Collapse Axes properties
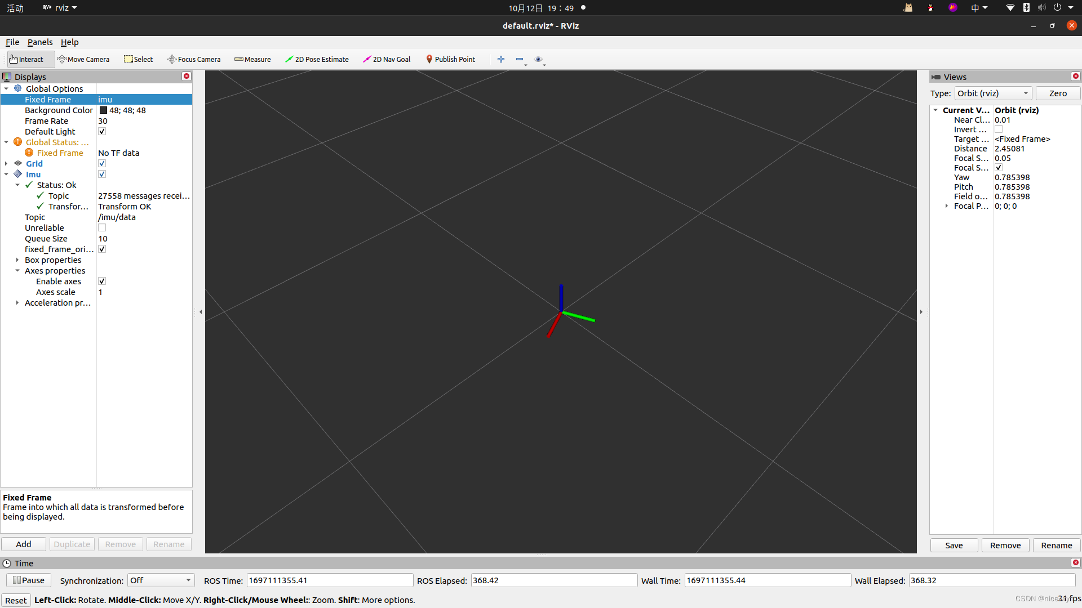 17,270
